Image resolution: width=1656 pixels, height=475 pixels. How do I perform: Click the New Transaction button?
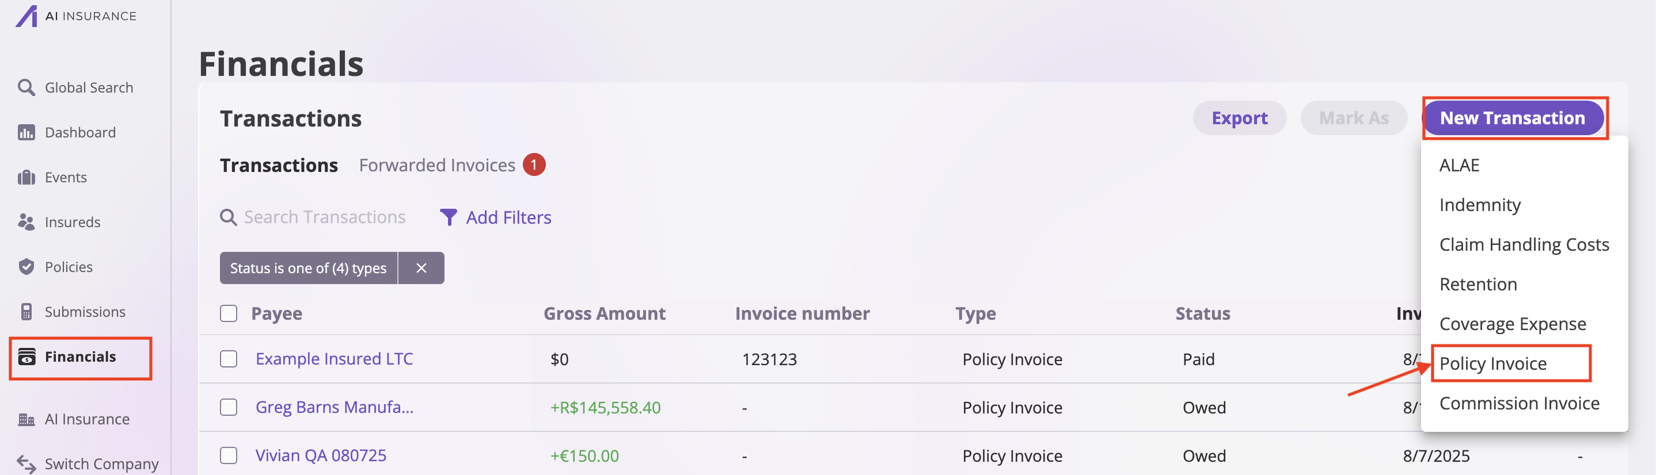click(x=1514, y=117)
